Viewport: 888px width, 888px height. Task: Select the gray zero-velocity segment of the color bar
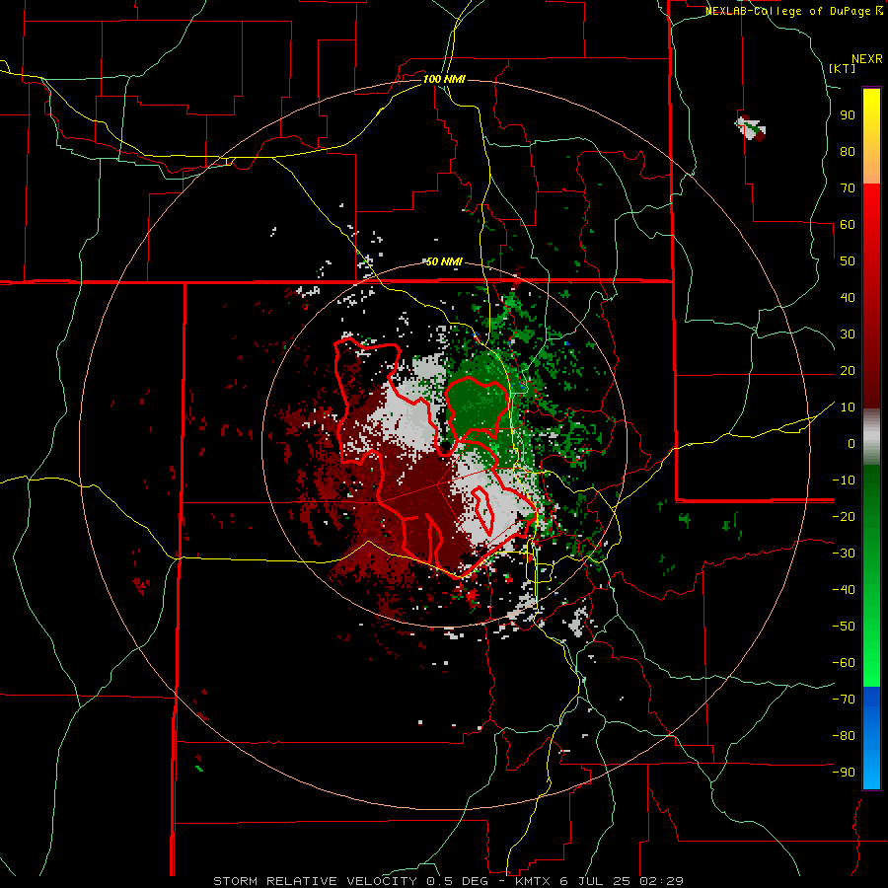[871, 437]
